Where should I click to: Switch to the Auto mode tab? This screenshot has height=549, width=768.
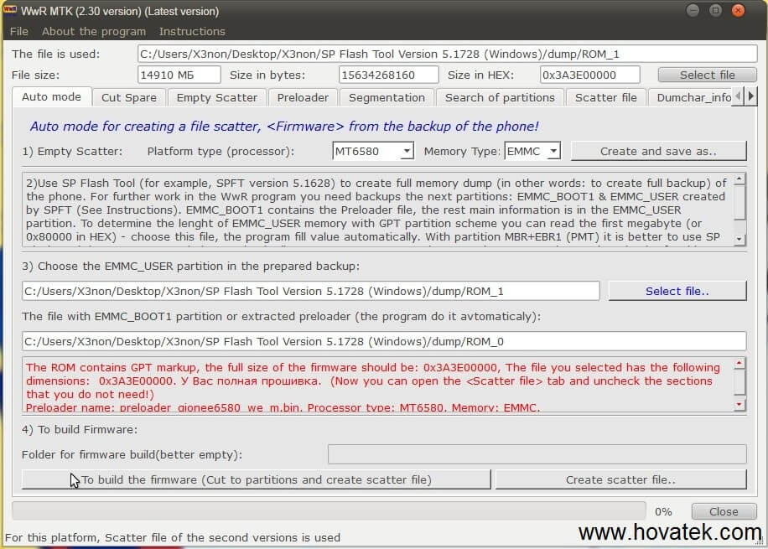[x=51, y=97]
